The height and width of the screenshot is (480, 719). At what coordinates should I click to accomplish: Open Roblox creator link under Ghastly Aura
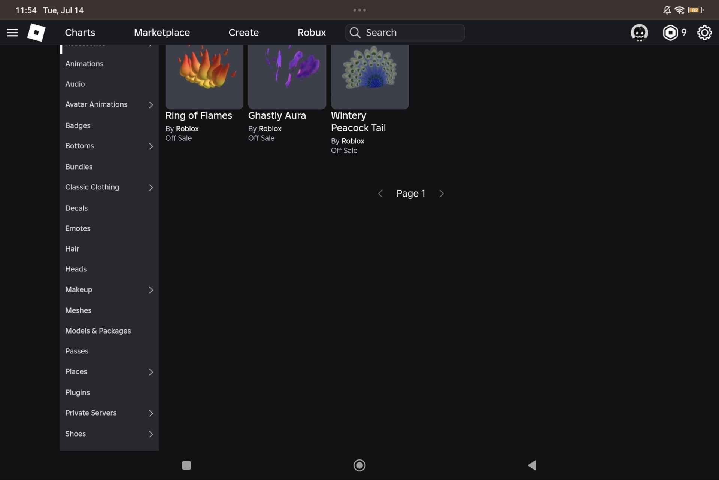point(270,128)
